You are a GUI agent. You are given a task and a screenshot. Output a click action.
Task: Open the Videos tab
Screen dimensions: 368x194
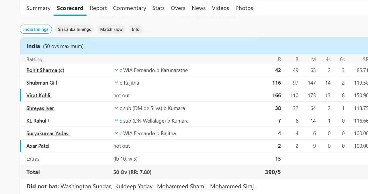[x=220, y=8]
